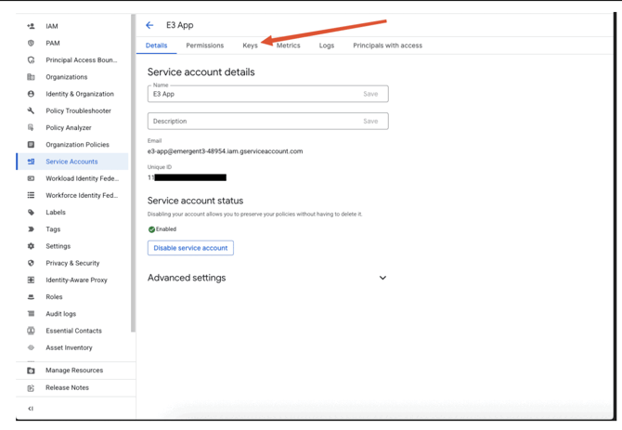Viewport: 622px width, 430px height.
Task: Click the Audit logs list icon
Action: pos(31,314)
